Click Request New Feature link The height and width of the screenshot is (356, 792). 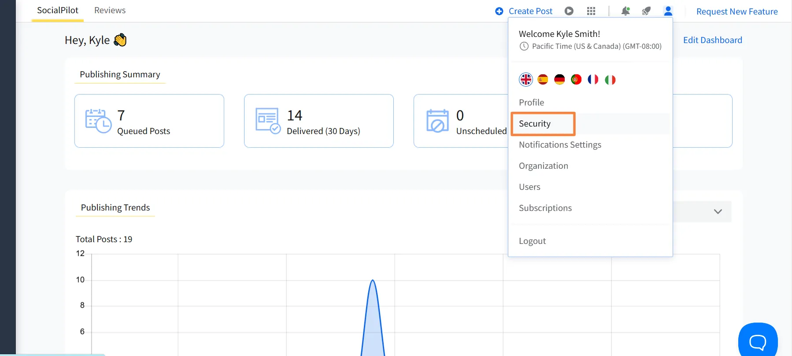pyautogui.click(x=736, y=11)
